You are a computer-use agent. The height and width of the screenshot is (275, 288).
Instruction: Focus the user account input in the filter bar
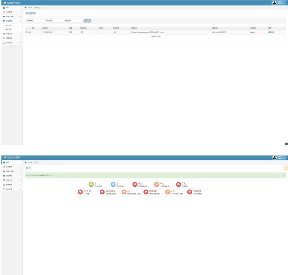(x=39, y=21)
